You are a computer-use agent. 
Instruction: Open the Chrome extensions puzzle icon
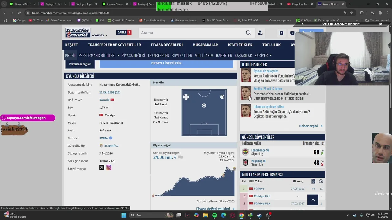click(362, 13)
